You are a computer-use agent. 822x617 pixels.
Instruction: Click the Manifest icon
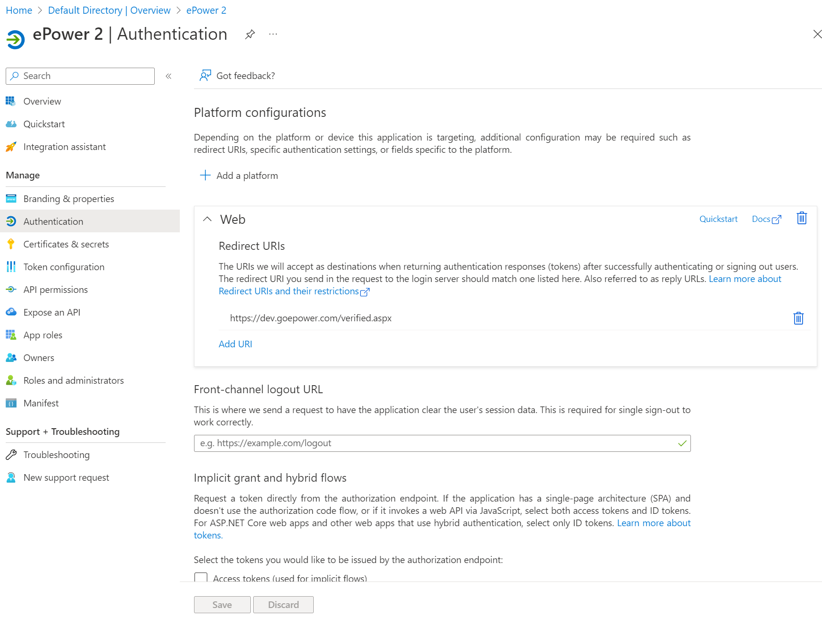tap(11, 403)
